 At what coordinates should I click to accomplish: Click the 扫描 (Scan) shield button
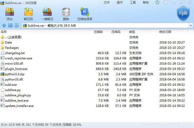coord(183,13)
